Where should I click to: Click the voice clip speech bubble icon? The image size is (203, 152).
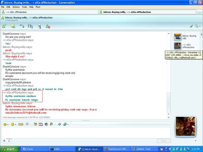27,124
